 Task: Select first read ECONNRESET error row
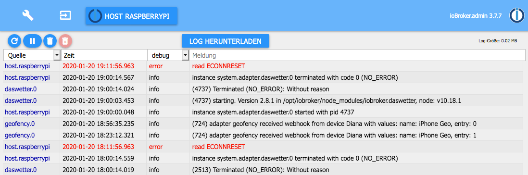coord(264,66)
